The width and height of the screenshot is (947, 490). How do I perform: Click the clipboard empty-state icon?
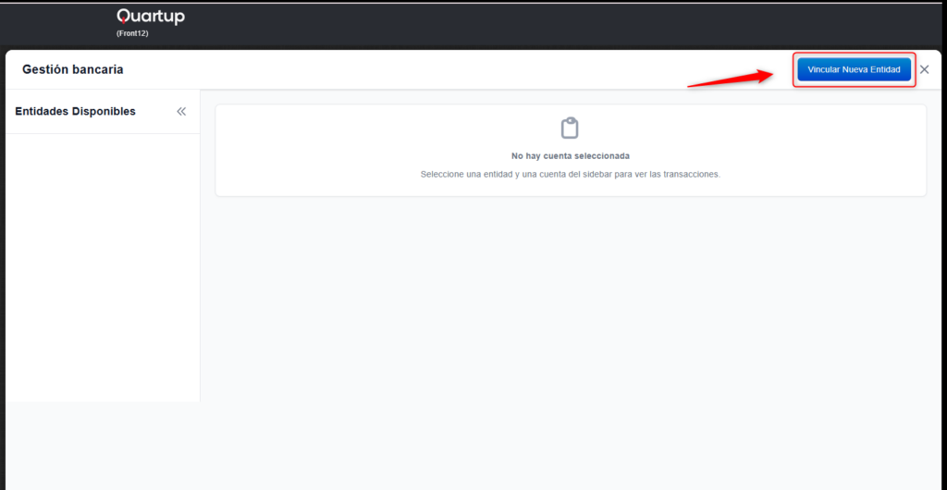[570, 128]
